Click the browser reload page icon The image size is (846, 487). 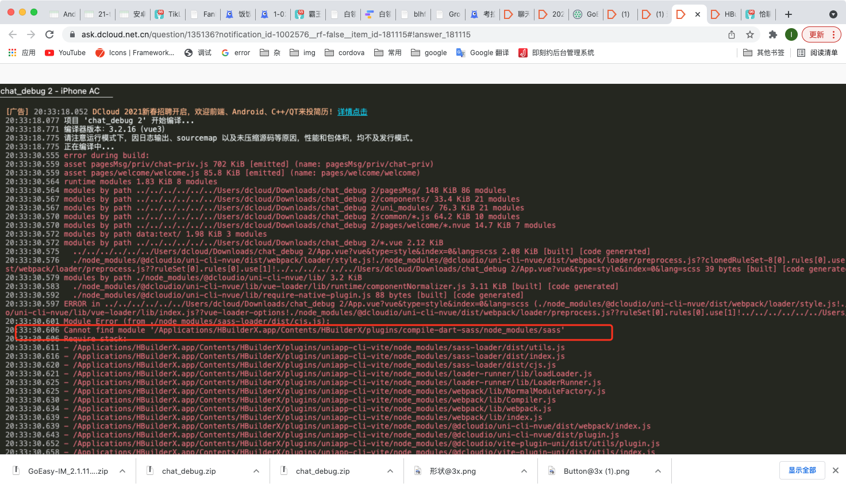click(49, 34)
